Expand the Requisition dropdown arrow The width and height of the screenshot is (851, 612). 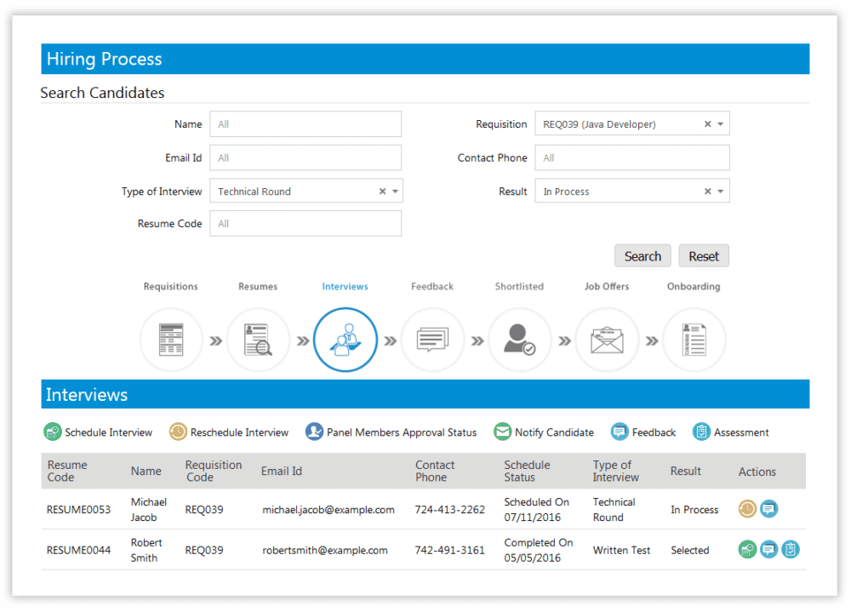[720, 124]
